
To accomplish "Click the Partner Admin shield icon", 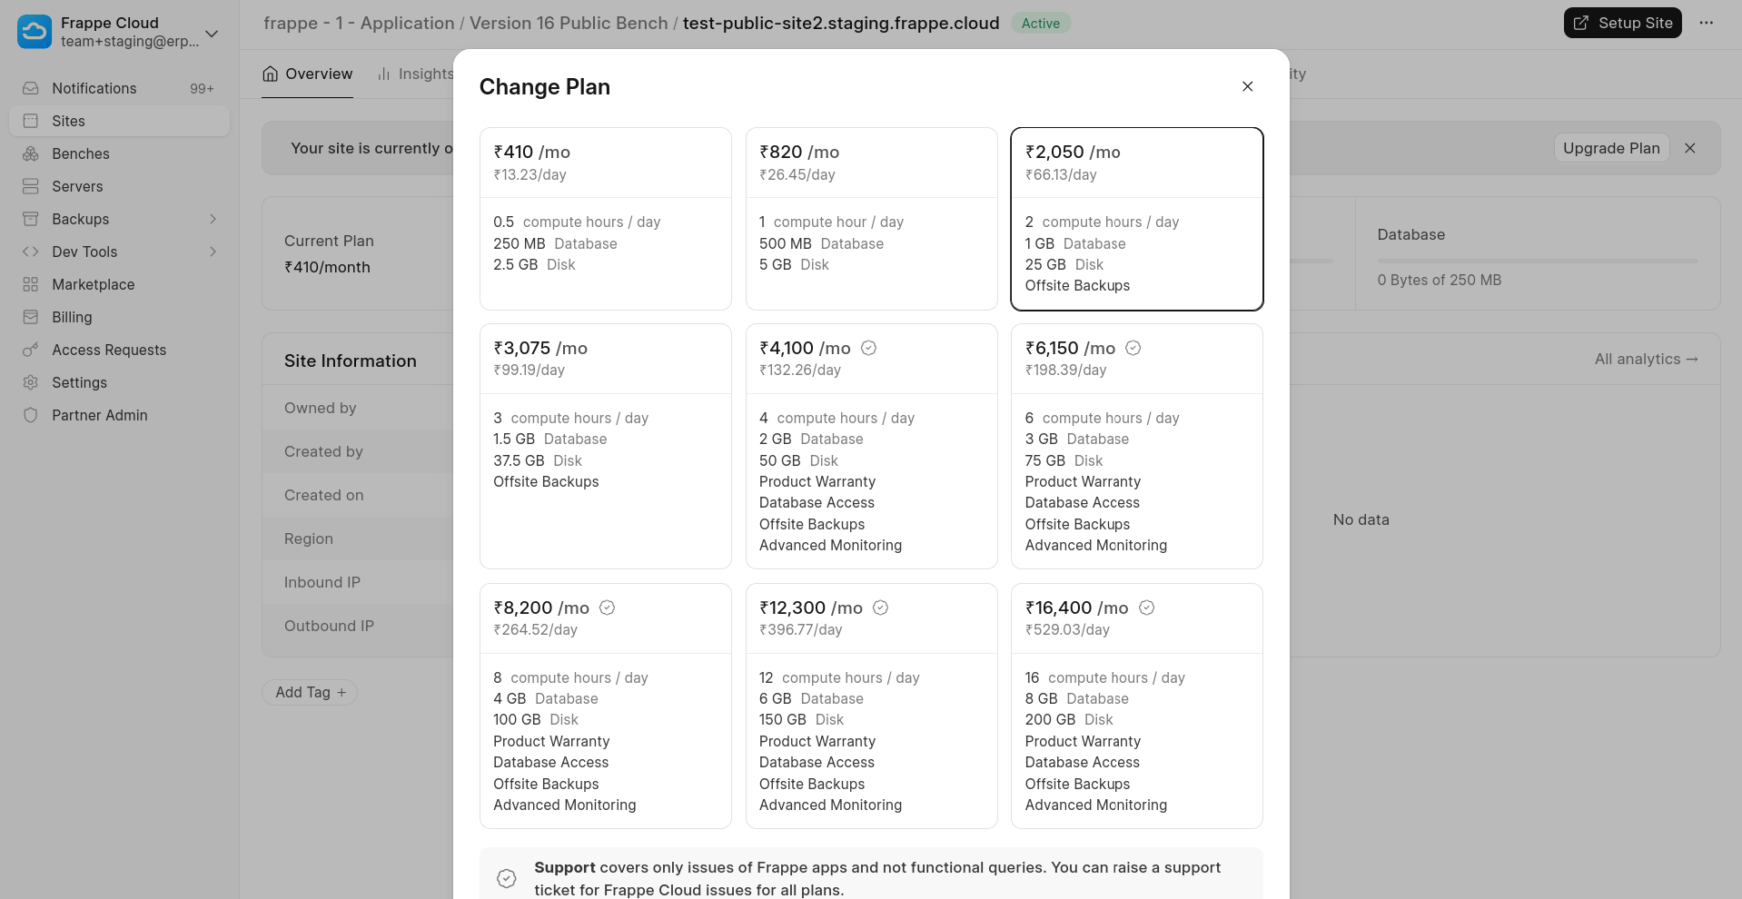I will 31,415.
